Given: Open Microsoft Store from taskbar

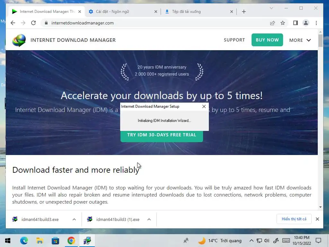Looking at the screenshot, I should point(55,241).
